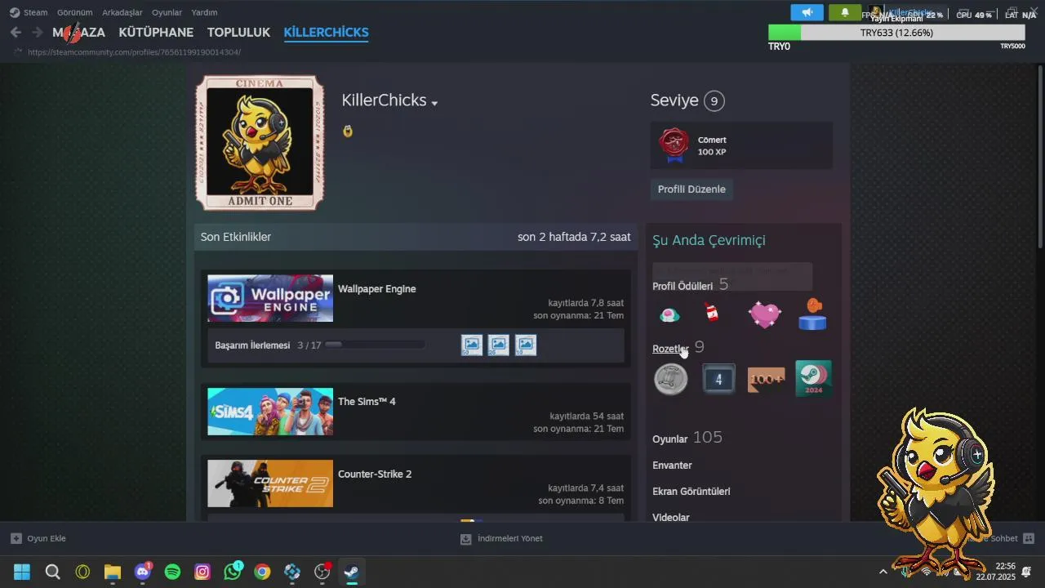Click the level 9 circle
The width and height of the screenshot is (1045, 588).
(714, 101)
